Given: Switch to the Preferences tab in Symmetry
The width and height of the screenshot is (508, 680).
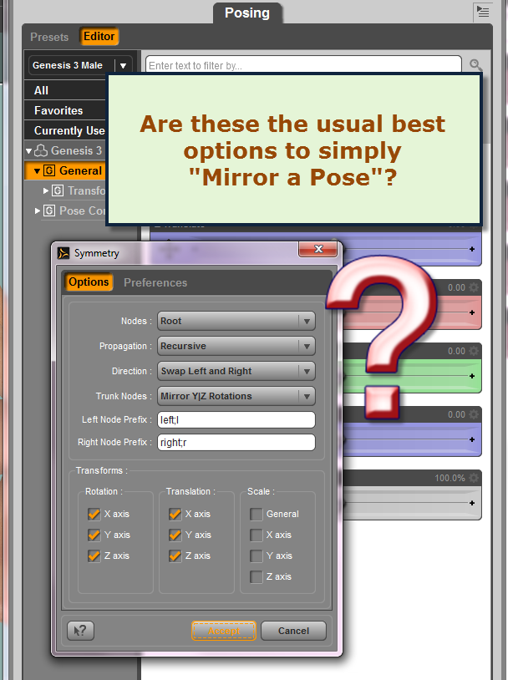Looking at the screenshot, I should [155, 282].
